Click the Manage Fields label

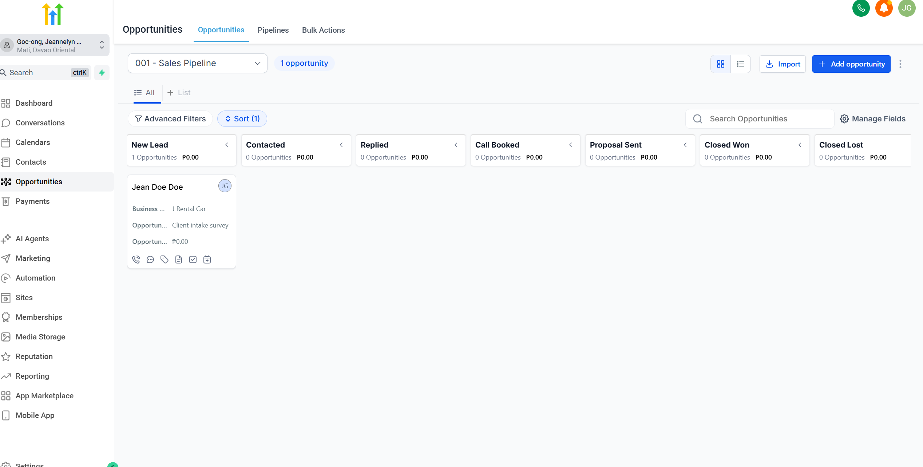[879, 119]
